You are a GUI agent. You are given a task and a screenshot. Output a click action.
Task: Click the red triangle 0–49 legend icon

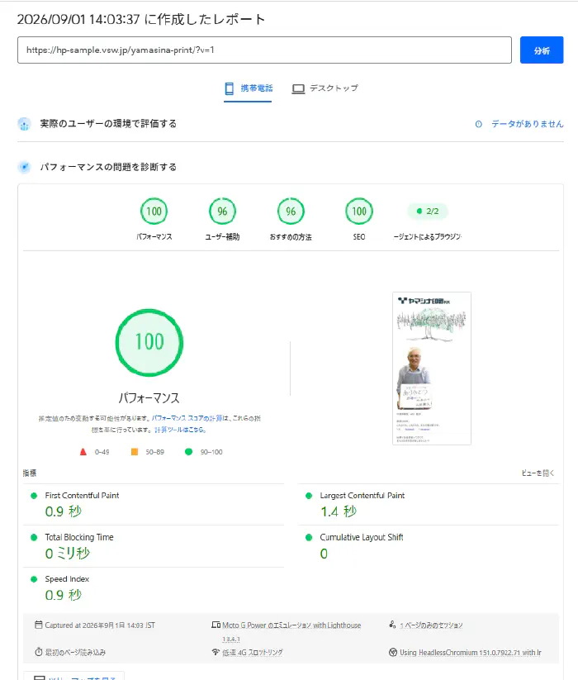[83, 452]
